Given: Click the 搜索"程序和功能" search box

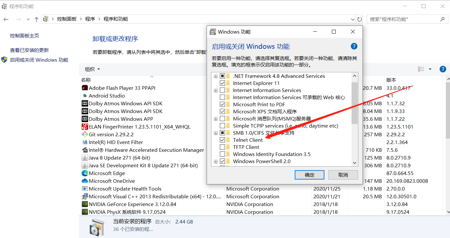Looking at the screenshot, I should (404, 19).
